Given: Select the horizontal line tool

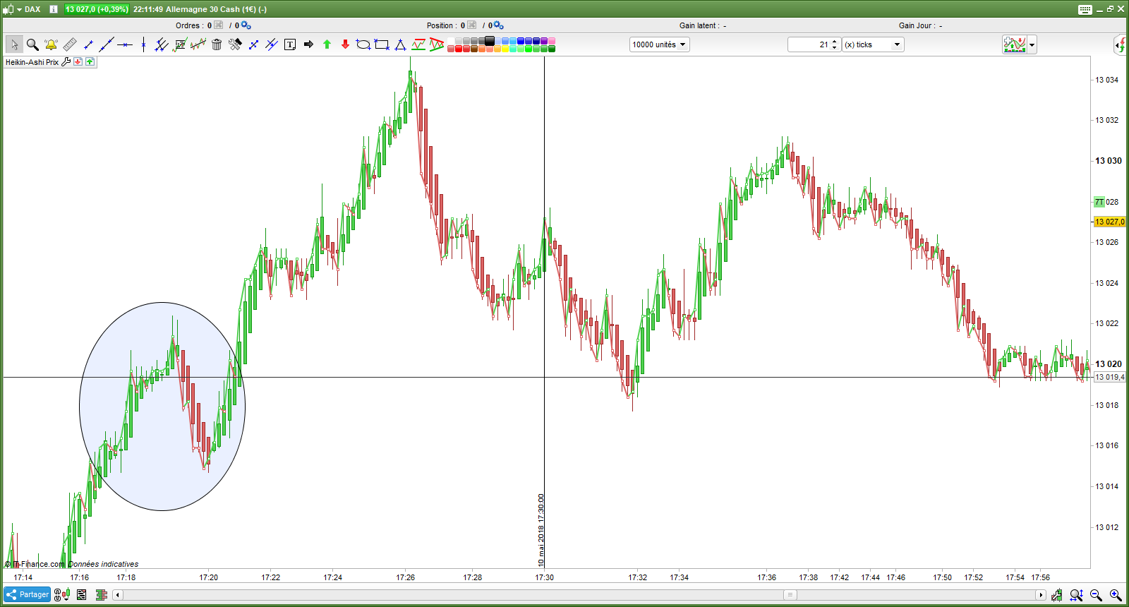Looking at the screenshot, I should pyautogui.click(x=125, y=44).
